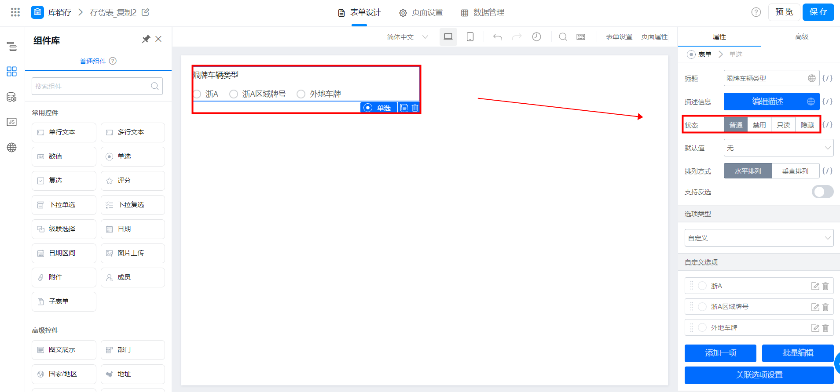Redo the last action
This screenshot has height=392, width=840.
(x=517, y=37)
